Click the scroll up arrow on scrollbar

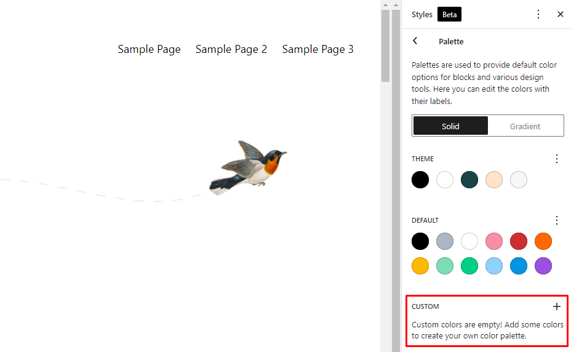[385, 5]
